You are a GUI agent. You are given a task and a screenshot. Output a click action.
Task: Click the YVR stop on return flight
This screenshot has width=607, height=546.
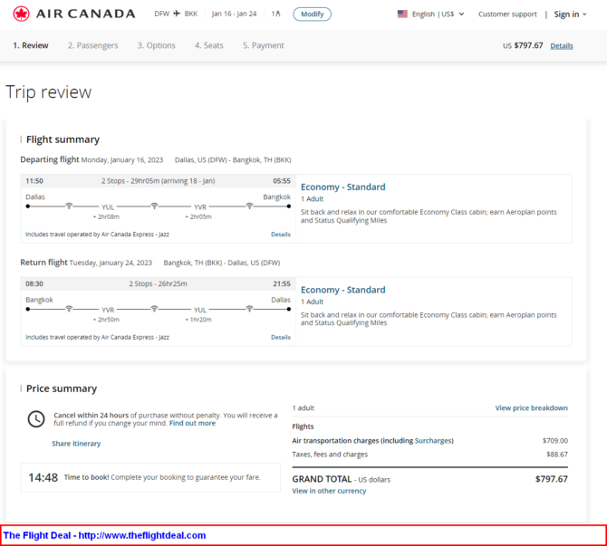click(x=108, y=310)
